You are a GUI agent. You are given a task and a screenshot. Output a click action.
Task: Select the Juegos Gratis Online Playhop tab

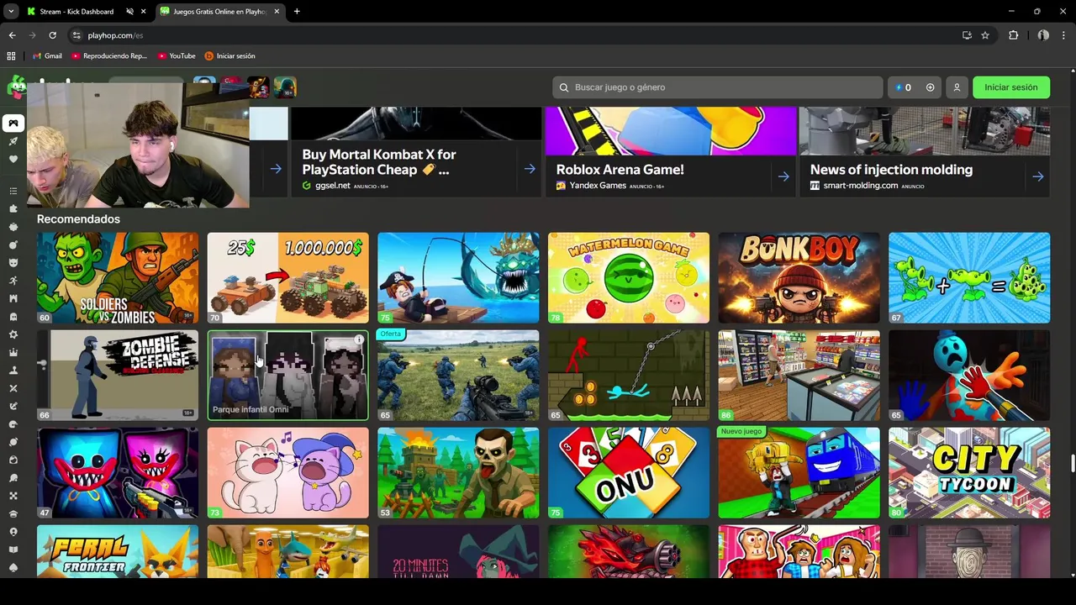pos(219,11)
